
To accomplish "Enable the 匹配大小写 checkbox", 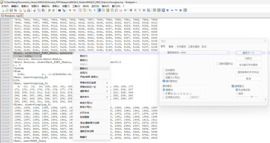I will [x=164, y=77].
